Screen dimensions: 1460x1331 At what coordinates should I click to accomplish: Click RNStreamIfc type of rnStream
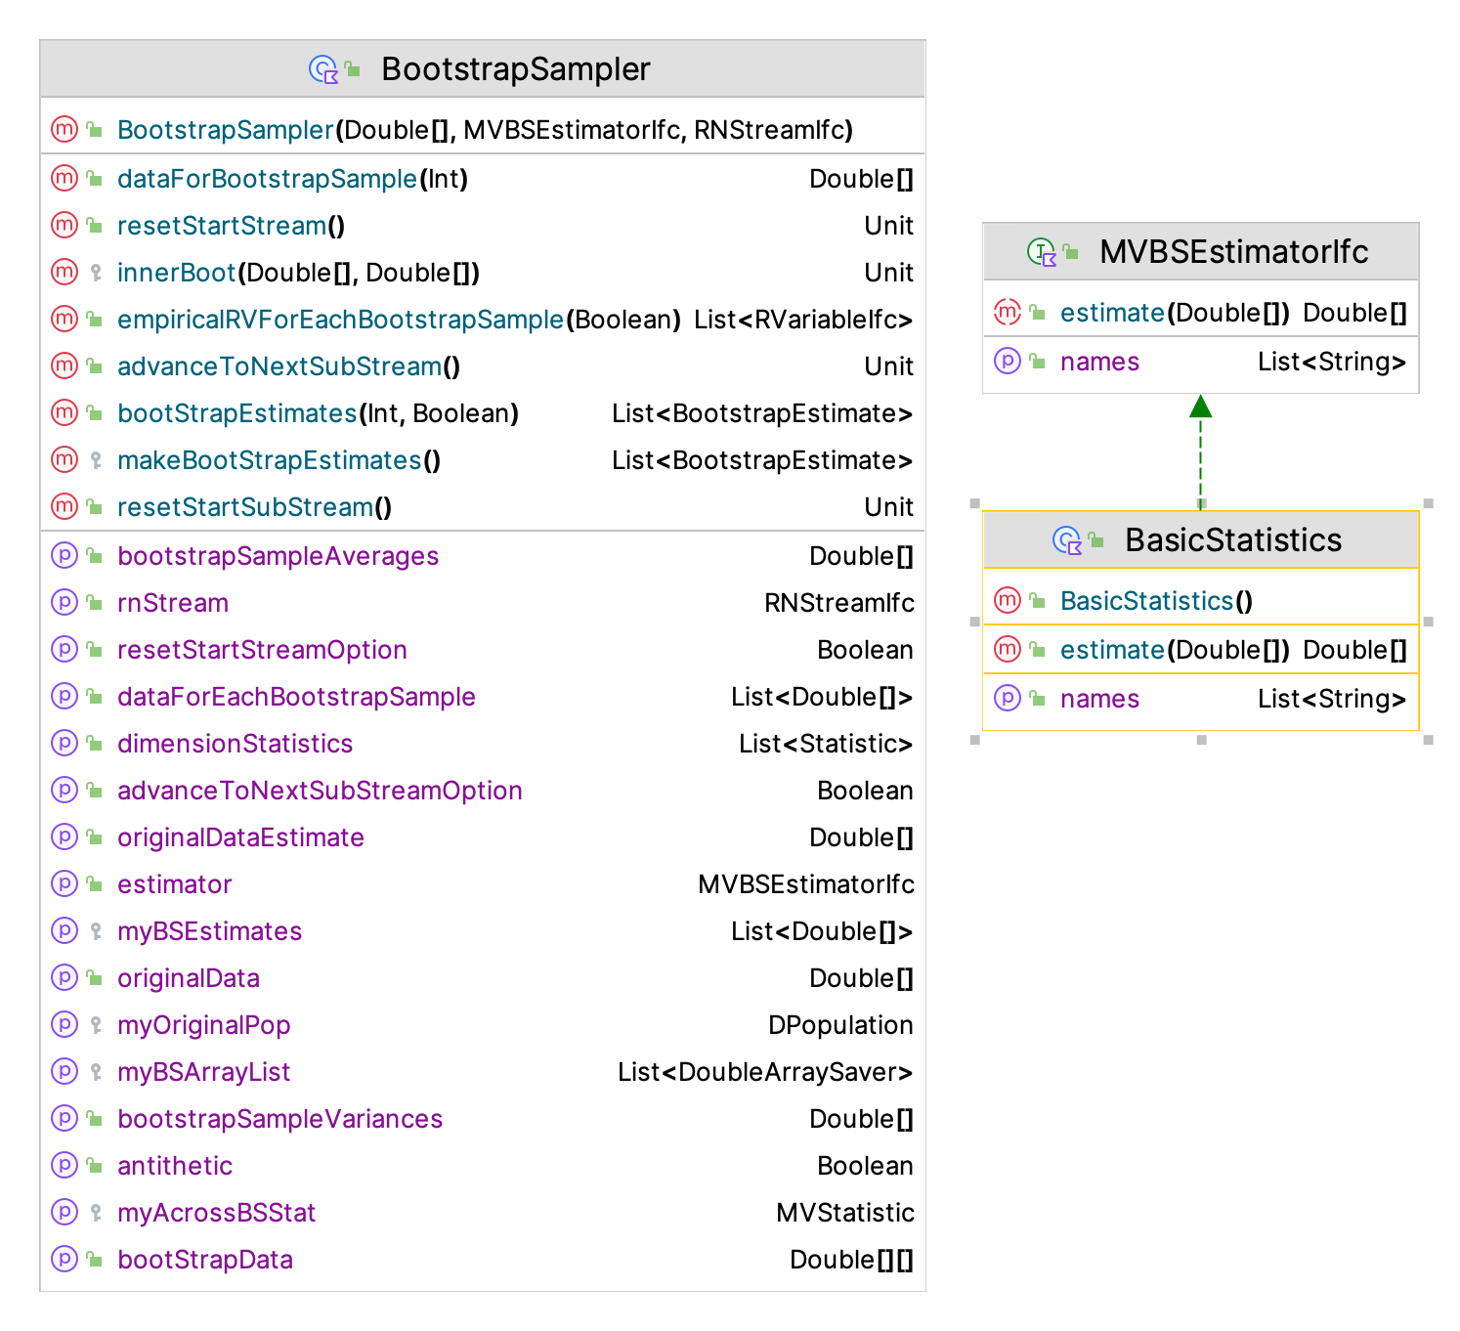(x=839, y=603)
